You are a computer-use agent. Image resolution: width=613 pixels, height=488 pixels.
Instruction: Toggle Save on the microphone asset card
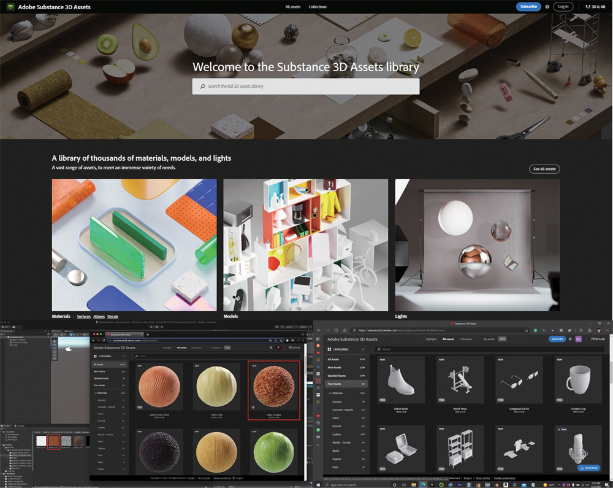pyautogui.click(x=563, y=429)
